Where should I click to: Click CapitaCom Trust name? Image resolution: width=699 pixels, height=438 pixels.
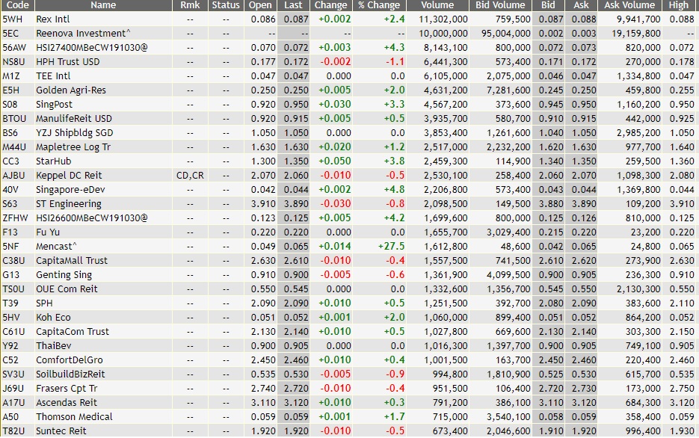pos(73,332)
